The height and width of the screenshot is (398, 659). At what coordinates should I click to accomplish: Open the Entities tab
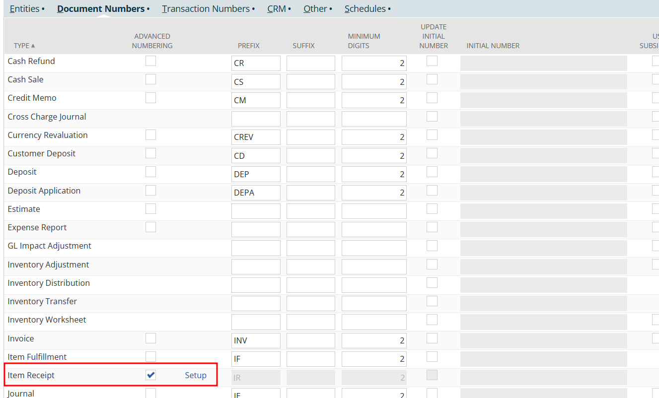(x=24, y=9)
